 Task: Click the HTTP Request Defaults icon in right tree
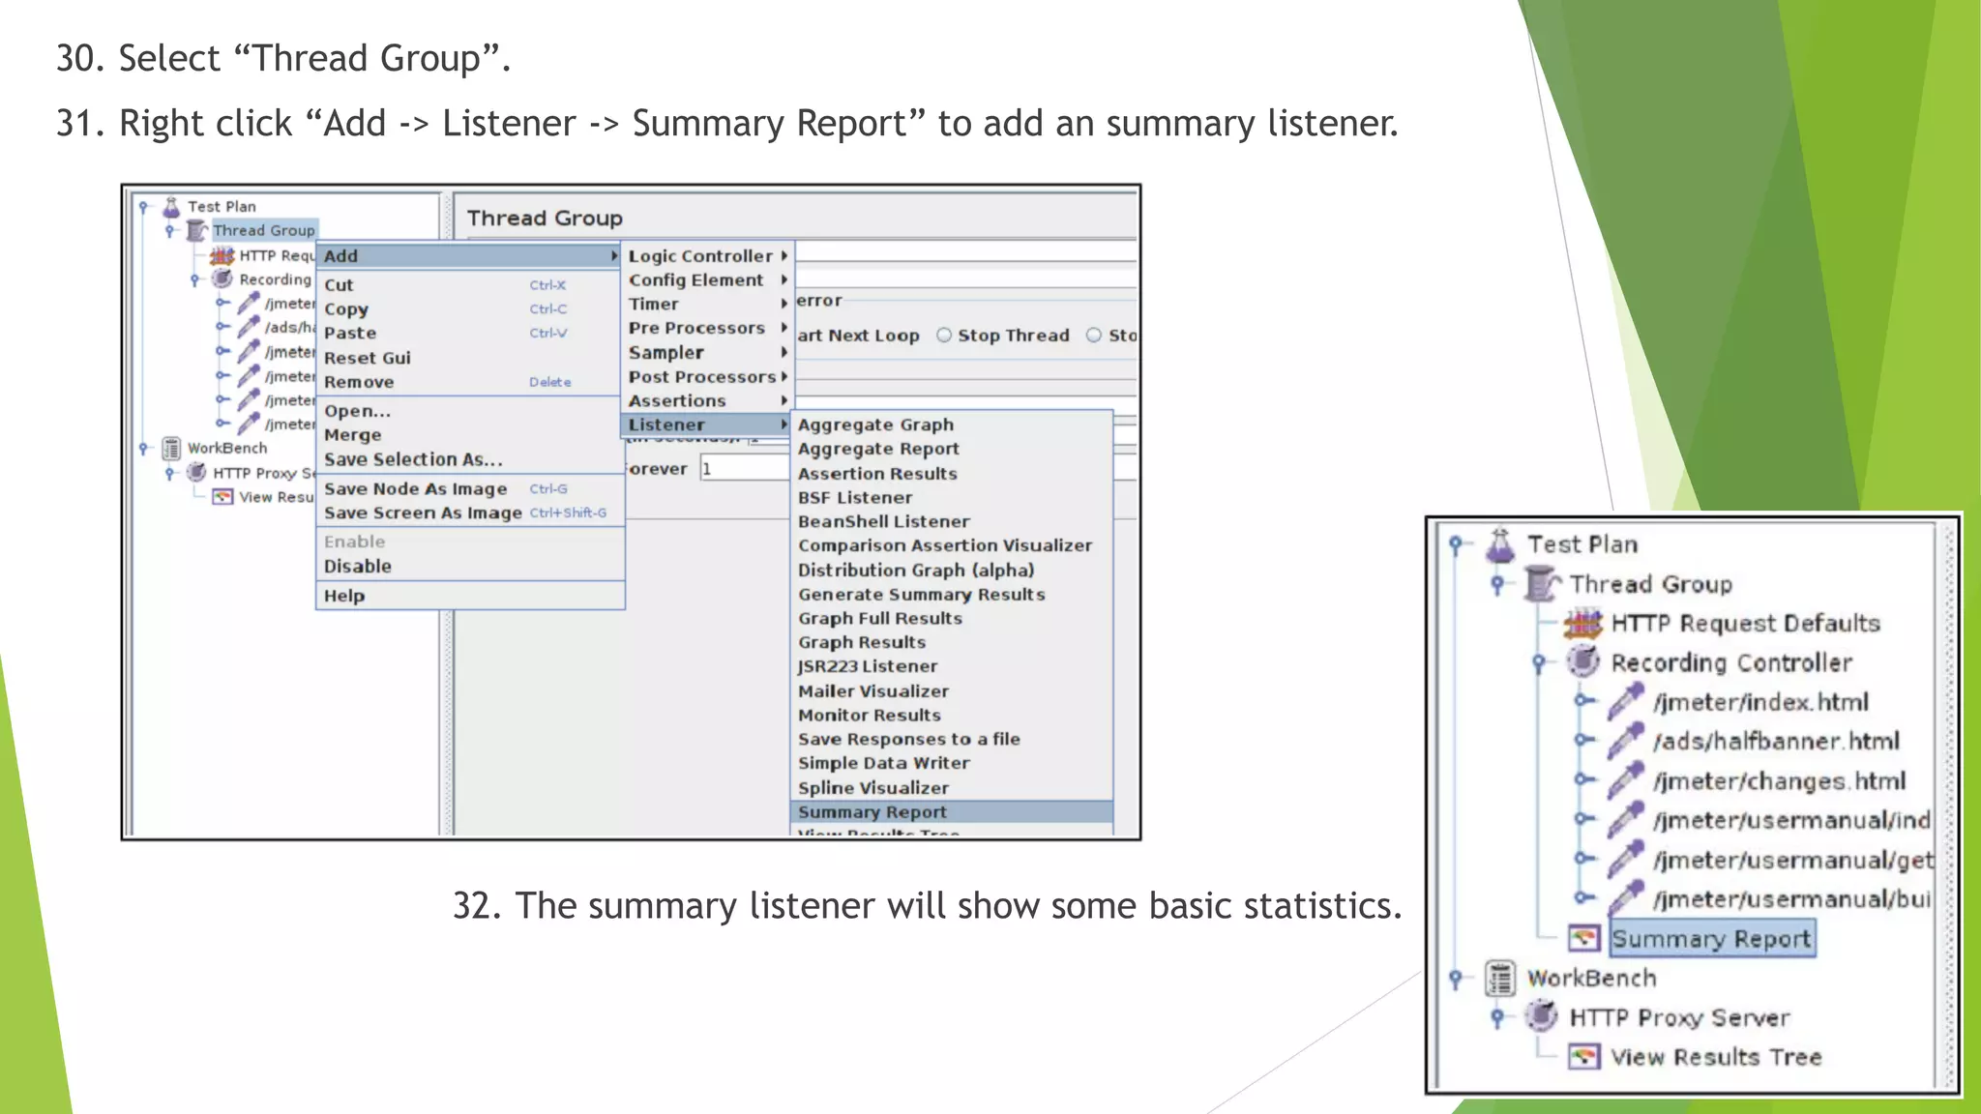click(1583, 624)
